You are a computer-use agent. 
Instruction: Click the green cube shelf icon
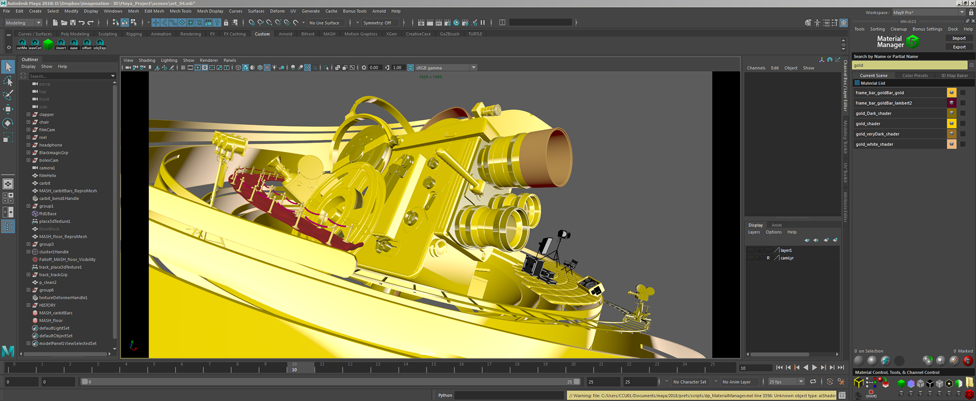point(48,44)
